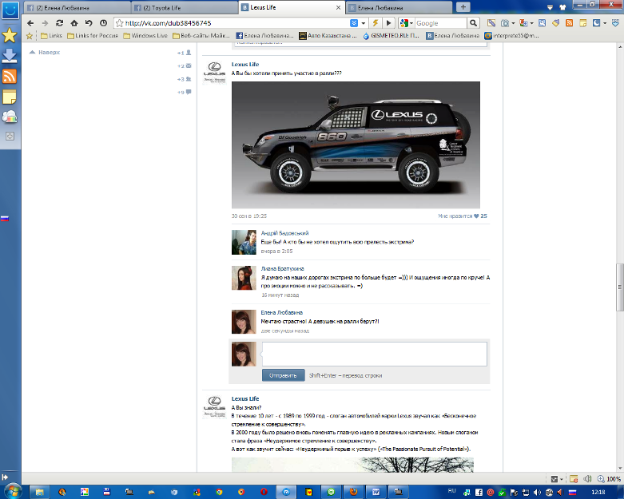Toggle the popup blocker in the status bar
Screen dimensions: 624x499
tap(574, 479)
